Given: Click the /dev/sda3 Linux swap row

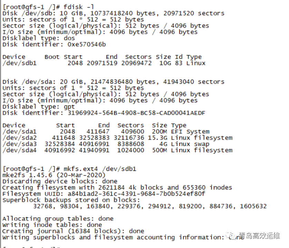Looking at the screenshot, I should (x=106, y=144).
